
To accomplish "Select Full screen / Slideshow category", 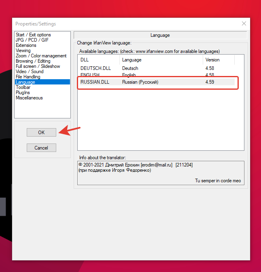I will (x=38, y=66).
